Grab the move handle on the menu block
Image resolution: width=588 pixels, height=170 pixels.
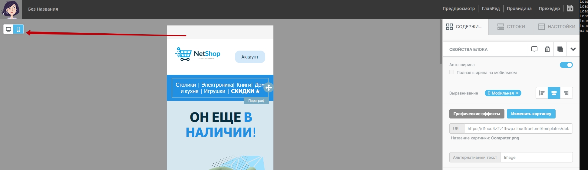coord(269,88)
